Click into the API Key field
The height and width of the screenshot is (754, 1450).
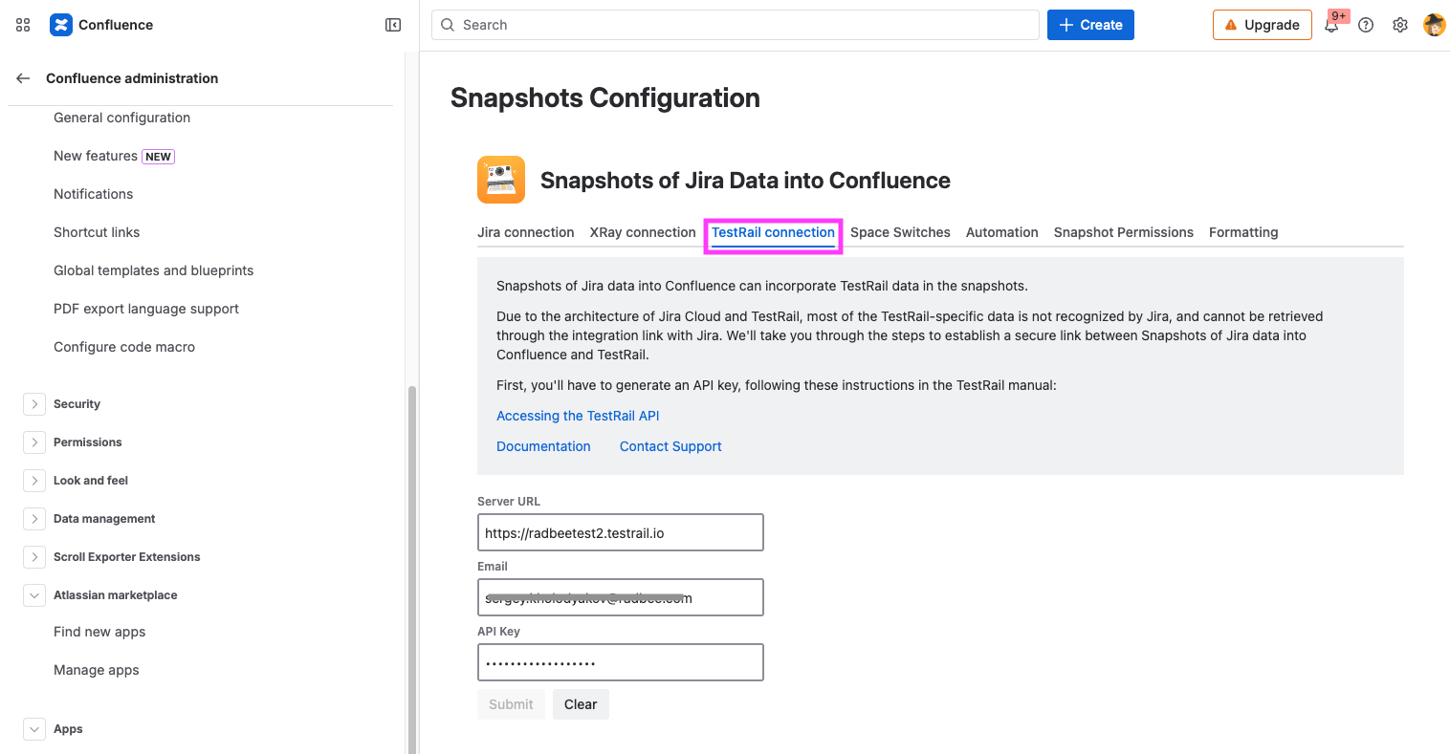[621, 662]
